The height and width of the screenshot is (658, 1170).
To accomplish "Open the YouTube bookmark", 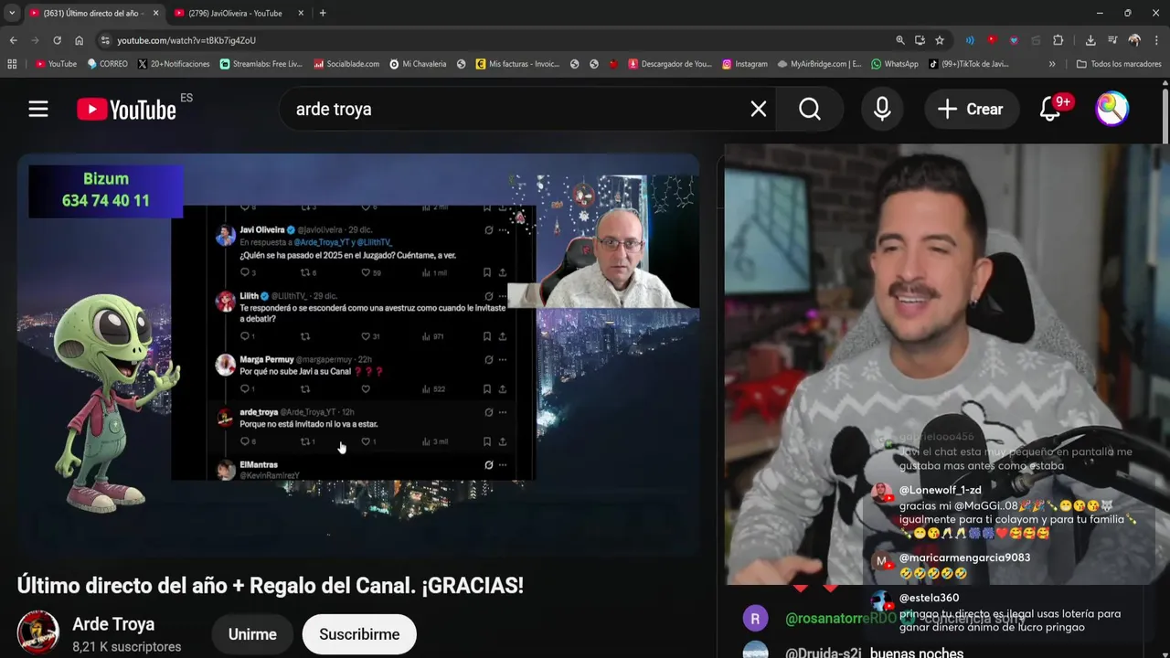I will coord(56,64).
